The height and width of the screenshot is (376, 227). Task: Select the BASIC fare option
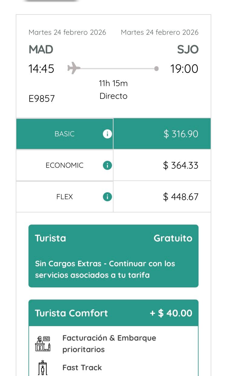click(x=64, y=134)
